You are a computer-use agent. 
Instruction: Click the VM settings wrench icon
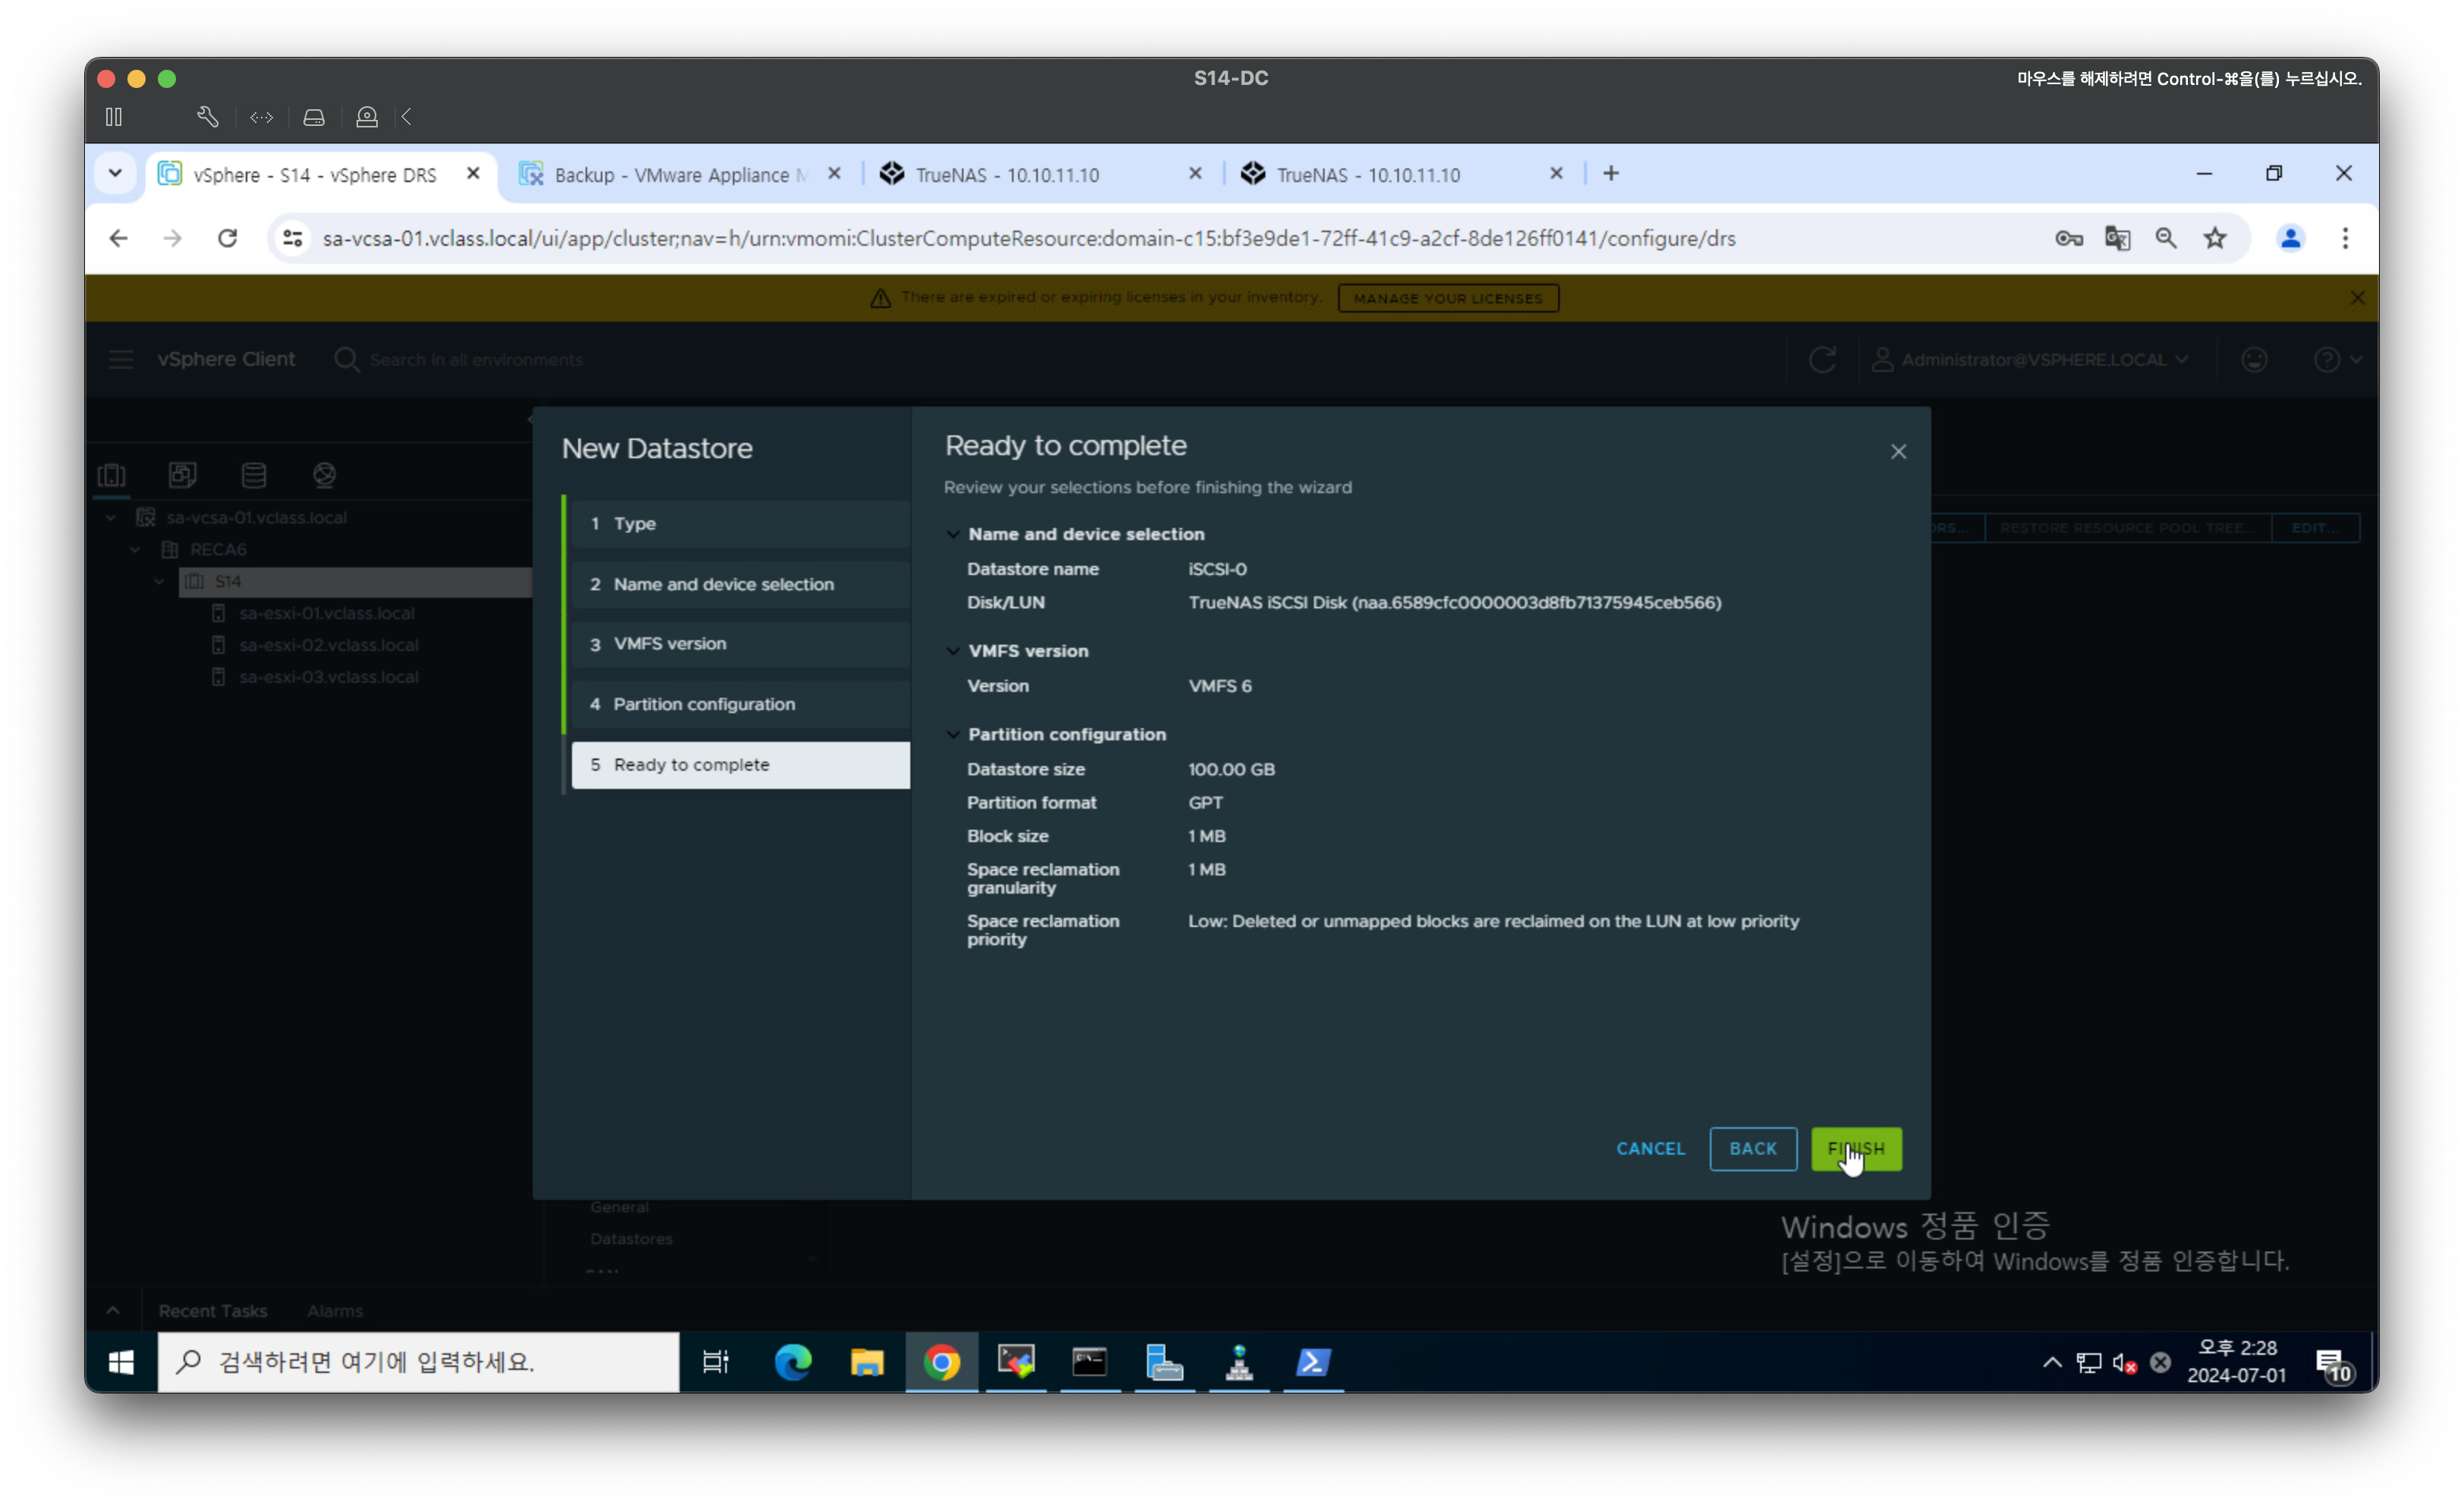(x=207, y=117)
